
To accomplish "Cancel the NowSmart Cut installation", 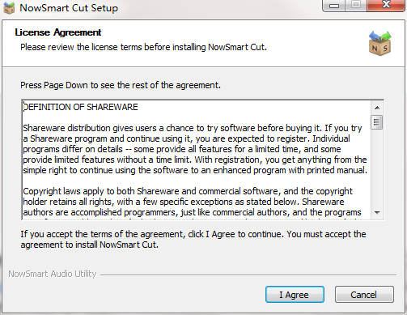I will (364, 295).
